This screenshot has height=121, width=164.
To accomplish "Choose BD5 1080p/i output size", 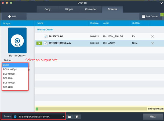I will click(15, 83).
